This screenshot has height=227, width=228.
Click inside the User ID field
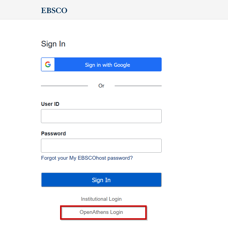coord(101,116)
